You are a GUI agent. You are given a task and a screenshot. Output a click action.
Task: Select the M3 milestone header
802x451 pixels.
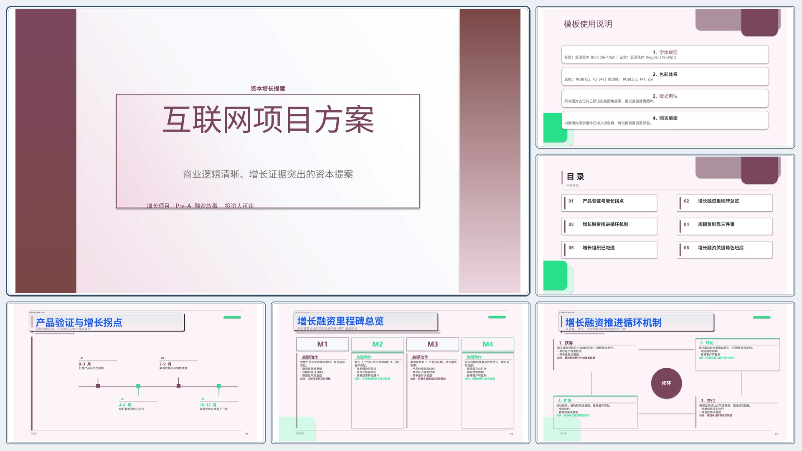tap(433, 344)
